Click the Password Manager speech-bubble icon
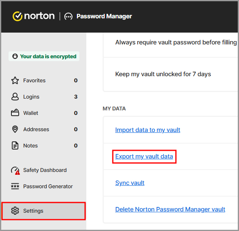 click(68, 16)
